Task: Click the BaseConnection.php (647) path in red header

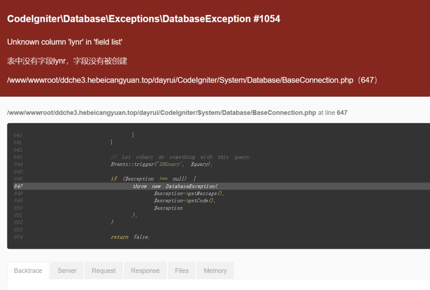Action: point(192,80)
